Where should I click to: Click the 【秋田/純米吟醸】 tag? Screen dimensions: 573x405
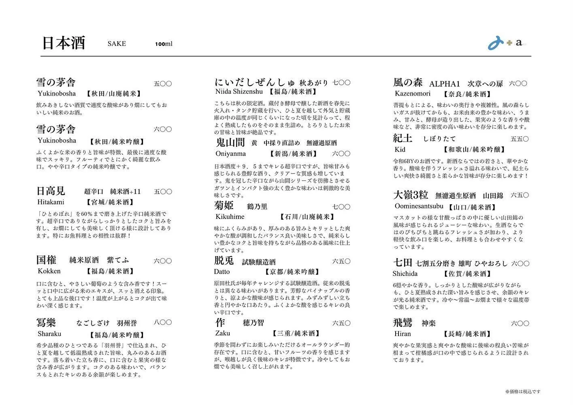116,142
